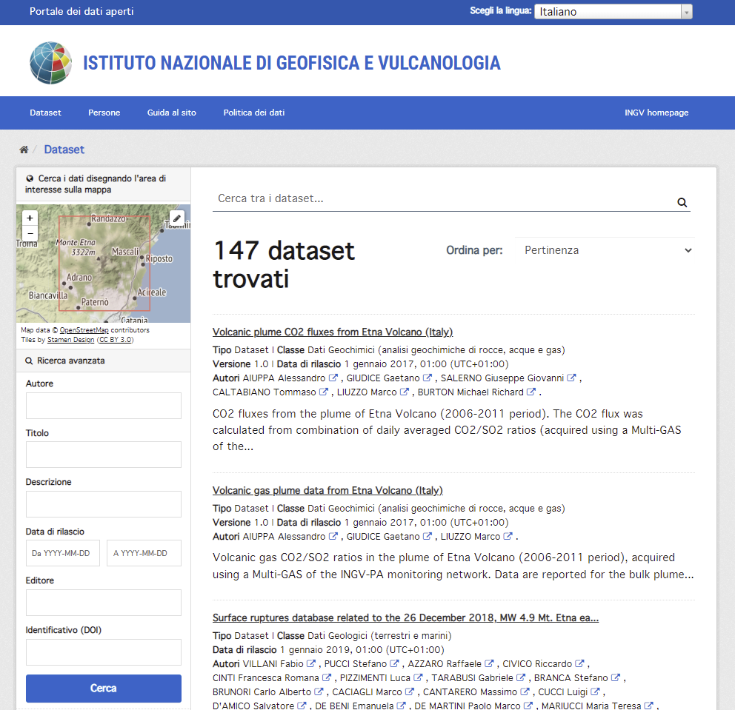Click the INGV globe logo
Viewport: 735px width, 710px height.
[x=51, y=63]
